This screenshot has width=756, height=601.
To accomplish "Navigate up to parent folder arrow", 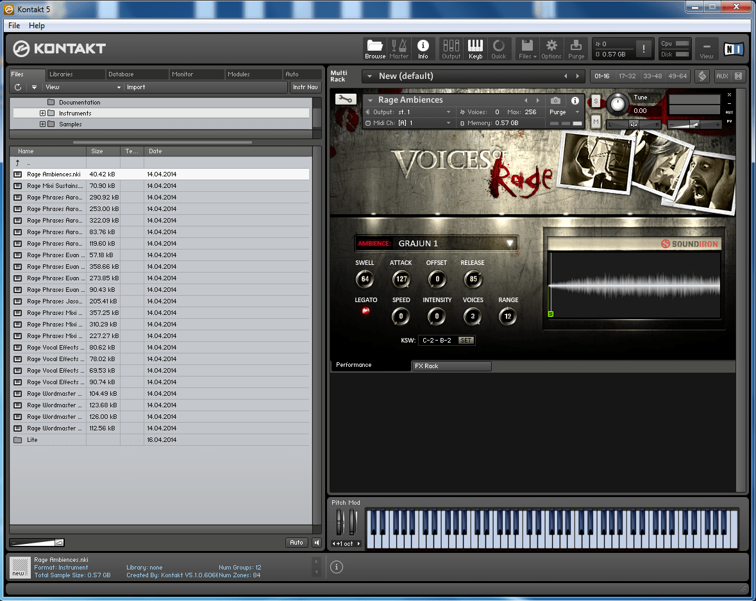I will (18, 163).
